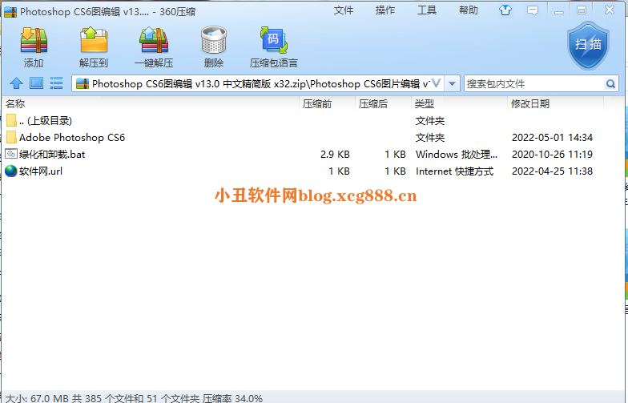Open the 工具 menu
628x403 pixels.
click(x=426, y=10)
